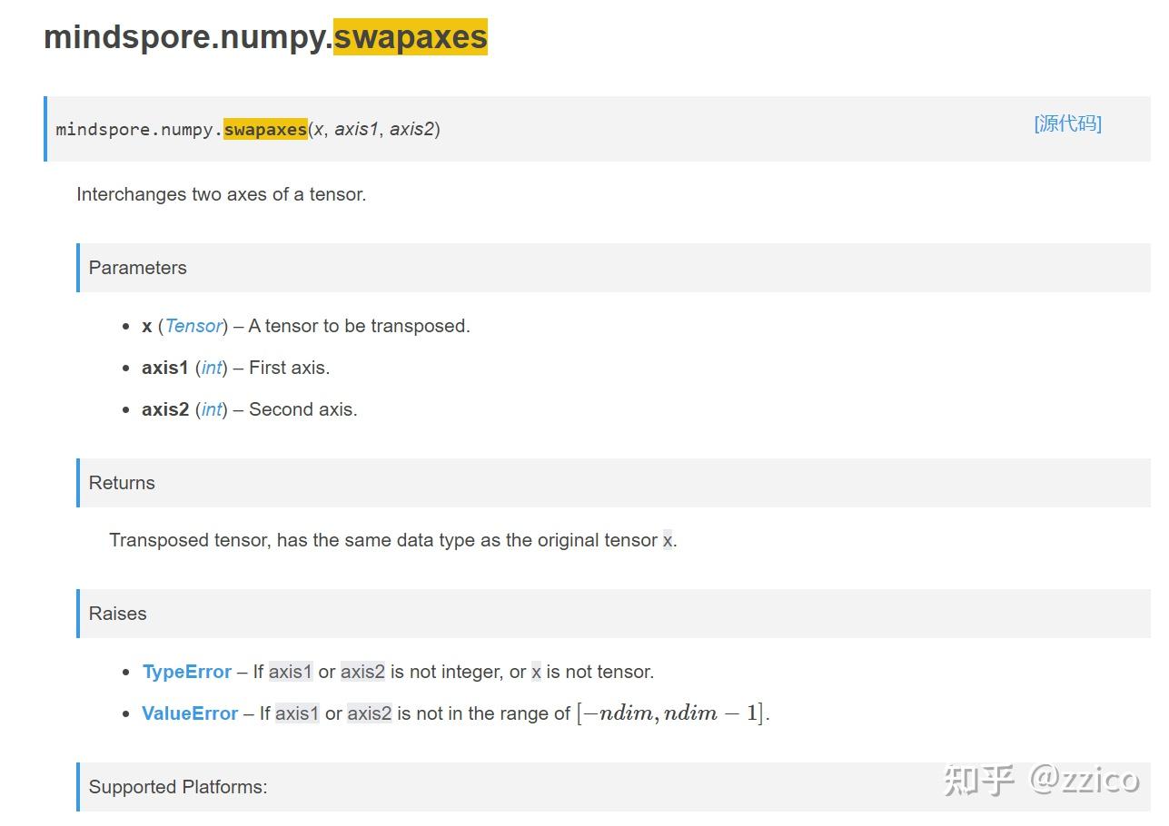
Task: Click the bold x parameter name
Action: 147,326
